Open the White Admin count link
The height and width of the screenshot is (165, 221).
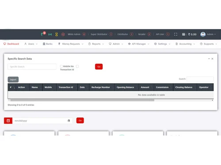[76, 34]
